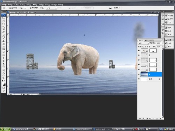The height and width of the screenshot is (131, 175).
Task: Open the selection Style dropdown
Action: [x=51, y=8]
